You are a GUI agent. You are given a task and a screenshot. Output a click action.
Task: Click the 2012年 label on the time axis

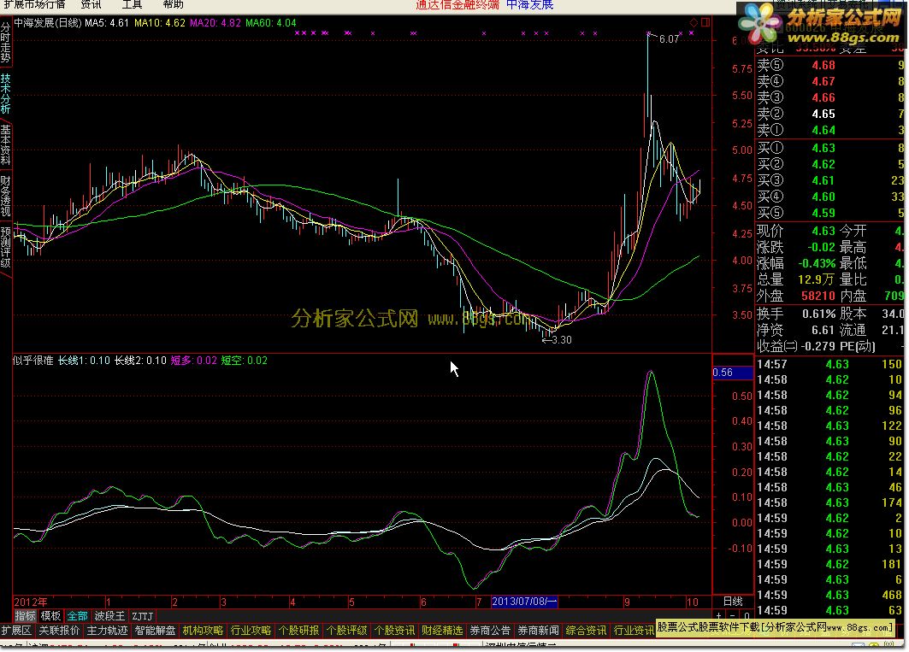[31, 602]
